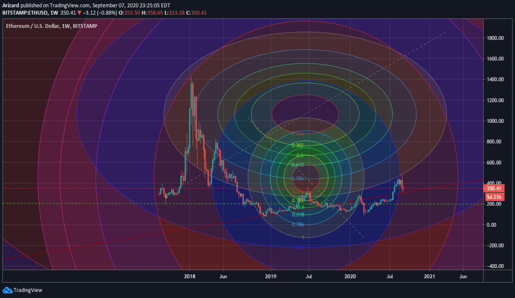Click the Jun label between 2018 and 2019
Screen dimensions: 515x298
click(x=223, y=277)
